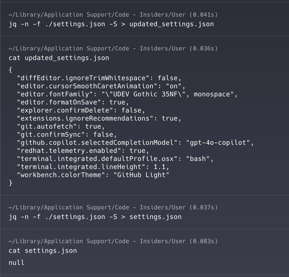Click the explorer.confirmDelete line

81,111
